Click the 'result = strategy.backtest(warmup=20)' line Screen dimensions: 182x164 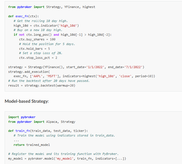click(42, 85)
